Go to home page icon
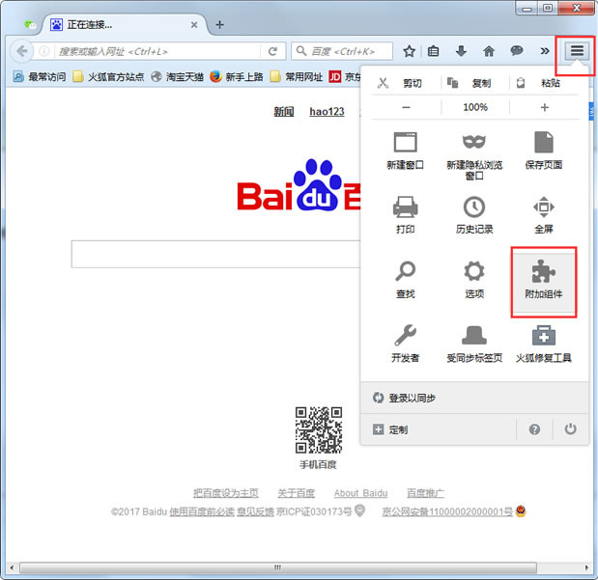 coord(489,51)
